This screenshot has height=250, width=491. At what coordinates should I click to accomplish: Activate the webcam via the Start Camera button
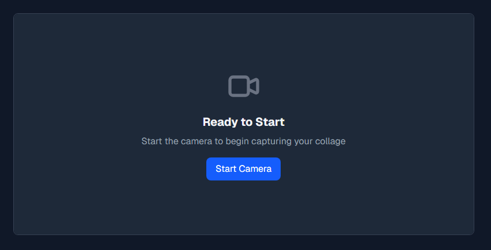[243, 169]
